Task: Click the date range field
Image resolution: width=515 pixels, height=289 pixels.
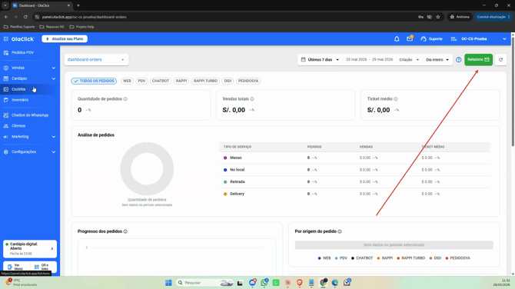Action: pyautogui.click(x=369, y=60)
